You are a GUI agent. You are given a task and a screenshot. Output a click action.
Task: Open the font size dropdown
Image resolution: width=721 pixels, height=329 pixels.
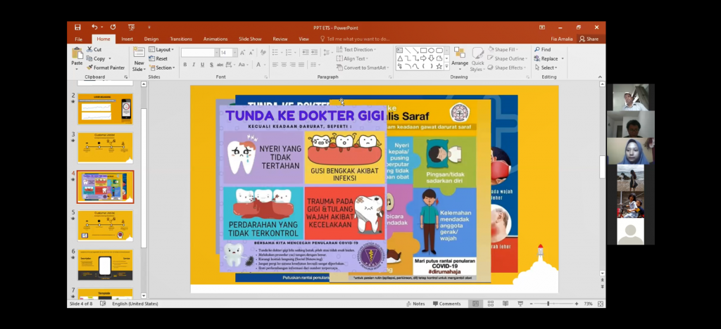pyautogui.click(x=234, y=53)
